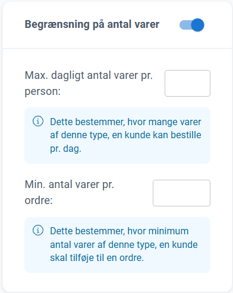
Task: Click hint line "af denne type, en kunde kan bestille"
Action: (125, 135)
